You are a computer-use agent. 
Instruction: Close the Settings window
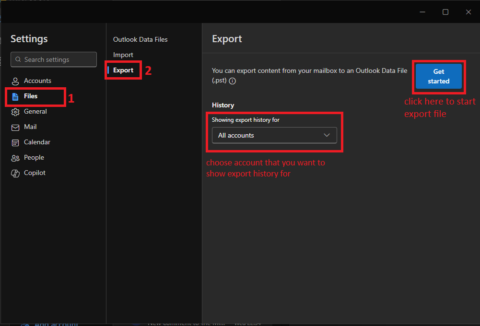point(468,12)
